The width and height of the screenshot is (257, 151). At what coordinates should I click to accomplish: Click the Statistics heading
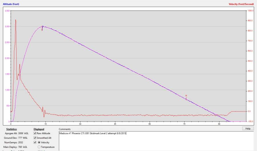(12, 129)
